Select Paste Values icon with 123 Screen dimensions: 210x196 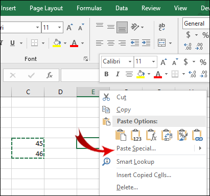136,135
